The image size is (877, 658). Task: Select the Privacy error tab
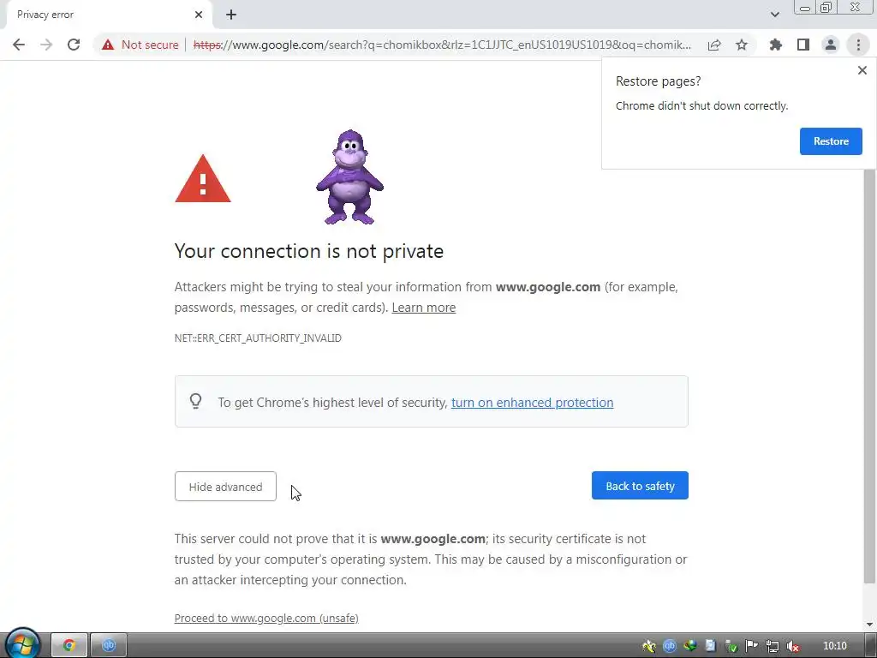coord(106,15)
